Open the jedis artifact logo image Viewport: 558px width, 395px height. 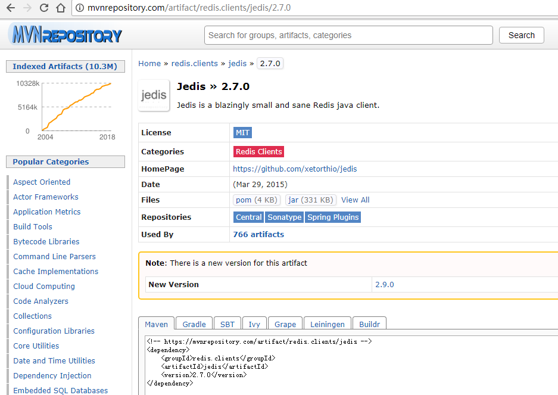(x=154, y=95)
